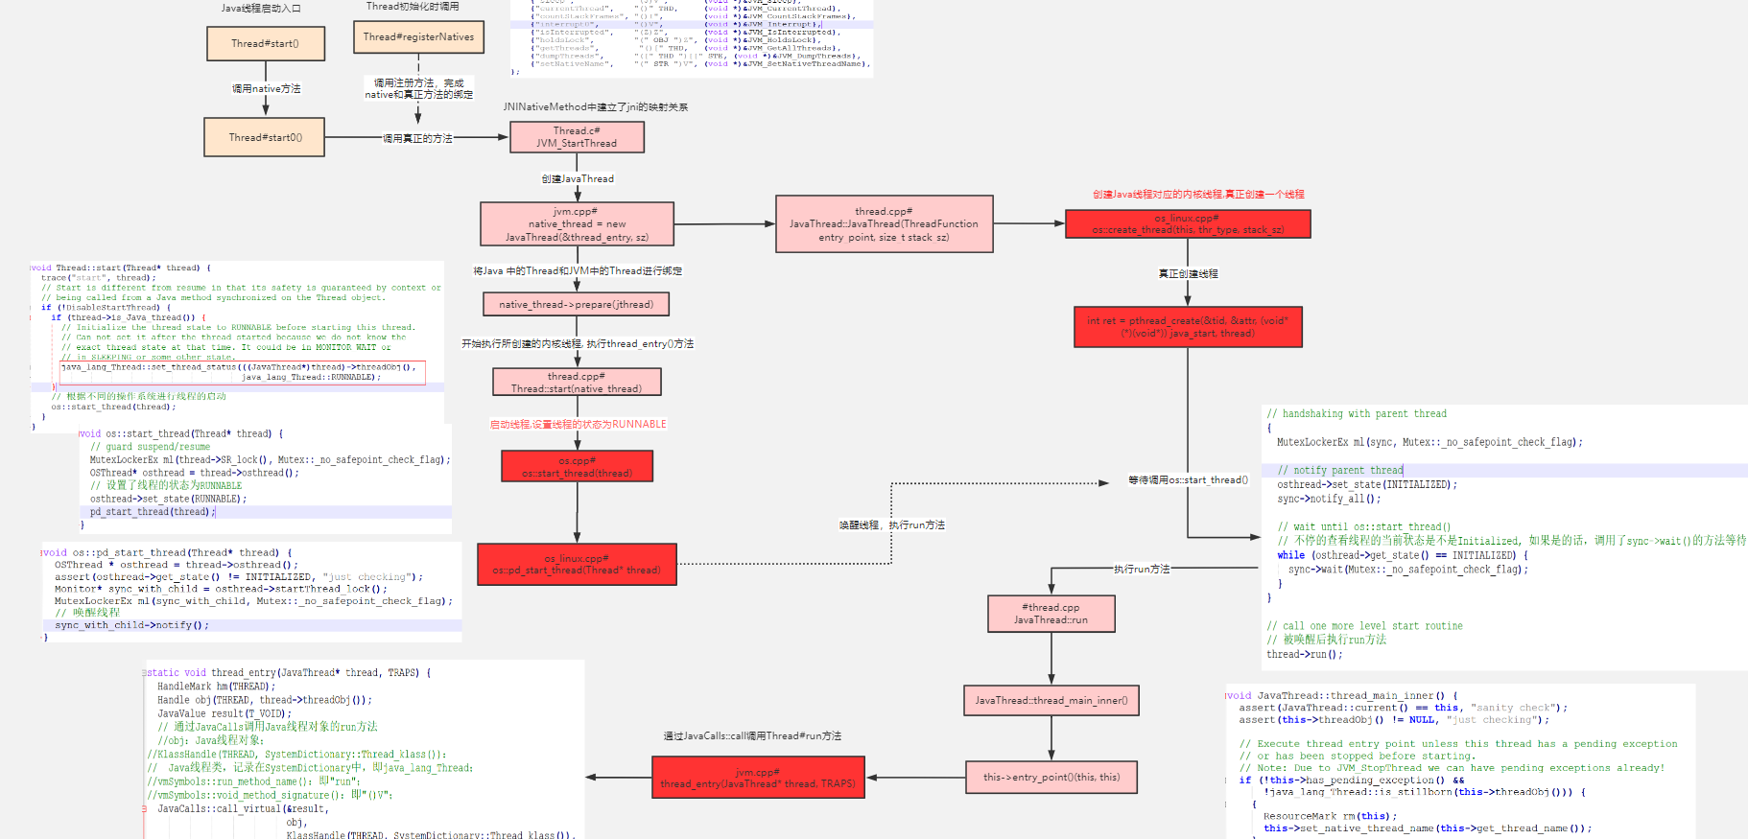Click the 'osthread->set_state(INITIALIZED);' code line

[1367, 485]
